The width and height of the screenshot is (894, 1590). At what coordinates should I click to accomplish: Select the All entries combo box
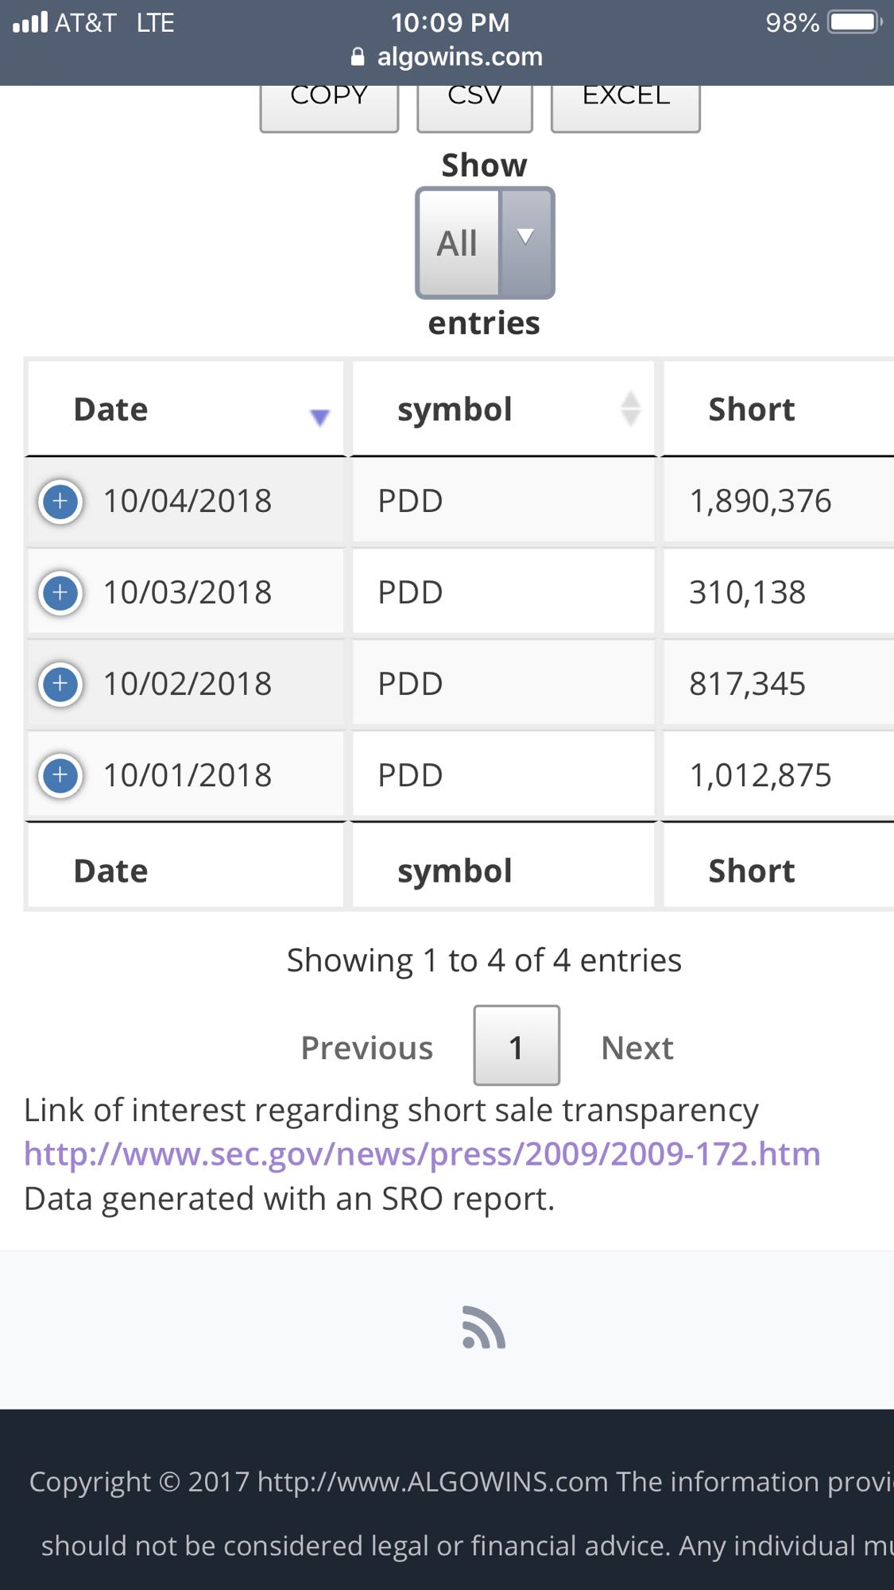tap(485, 242)
